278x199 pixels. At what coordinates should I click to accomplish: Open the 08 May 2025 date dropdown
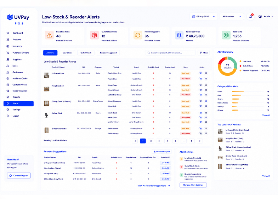(204, 17)
